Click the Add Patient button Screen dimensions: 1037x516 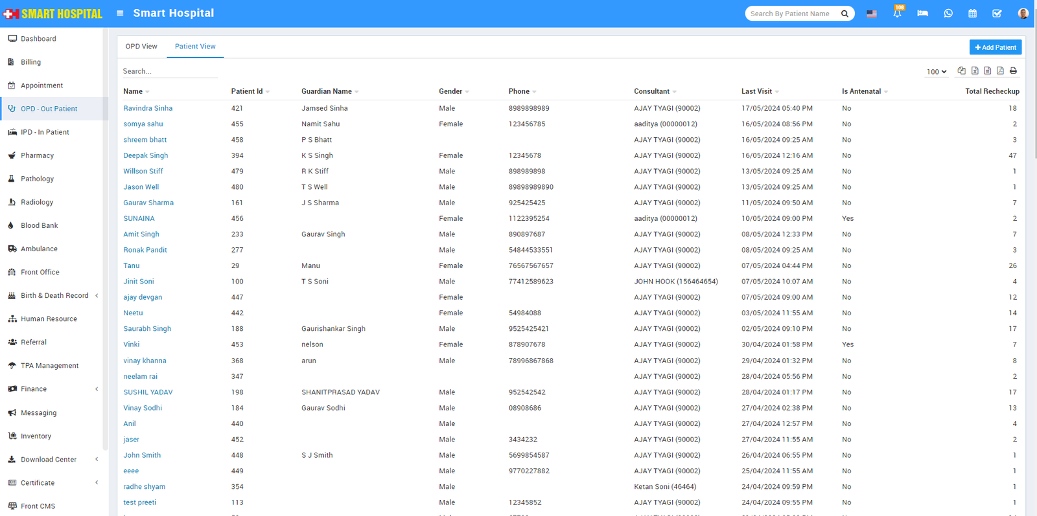coord(995,47)
